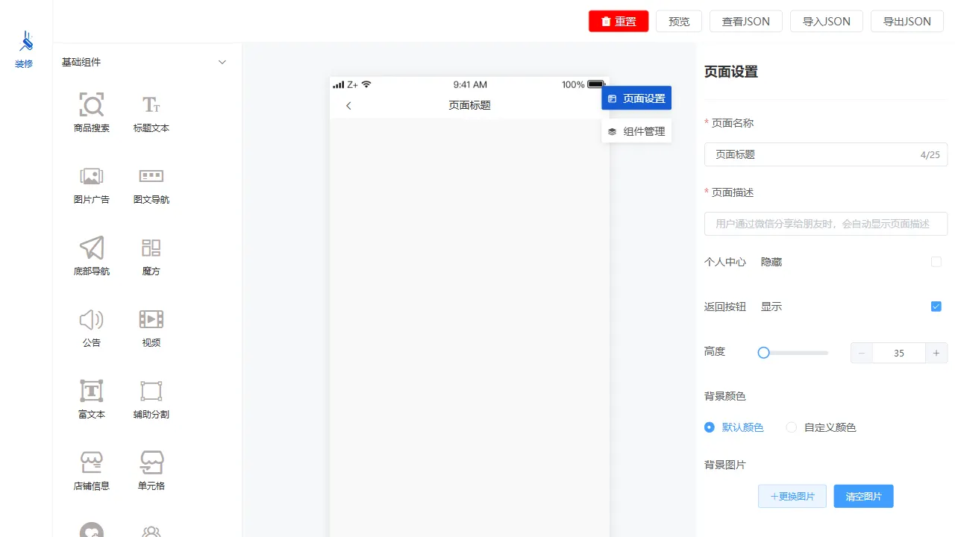The height and width of the screenshot is (537, 955).
Task: Open the 预览 preview
Action: (x=679, y=21)
